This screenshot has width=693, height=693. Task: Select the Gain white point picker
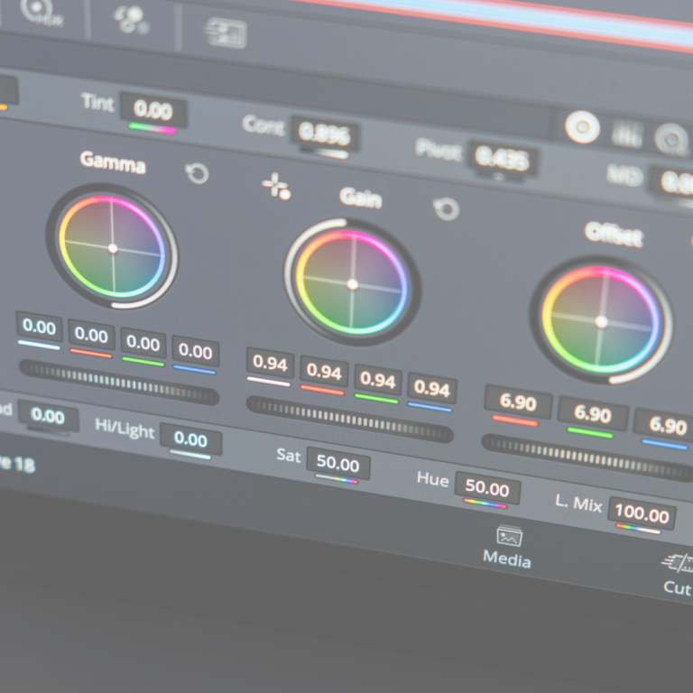276,187
